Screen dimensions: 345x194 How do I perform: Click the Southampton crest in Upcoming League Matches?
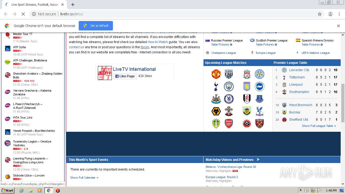click(229, 111)
